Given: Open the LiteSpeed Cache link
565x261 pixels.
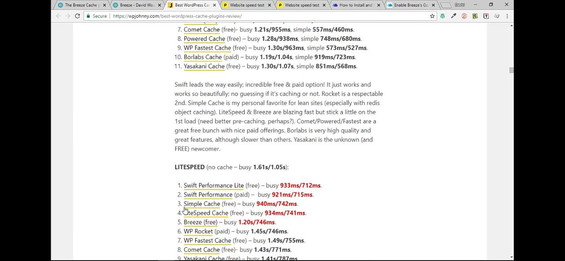Looking at the screenshot, I should click(206, 213).
